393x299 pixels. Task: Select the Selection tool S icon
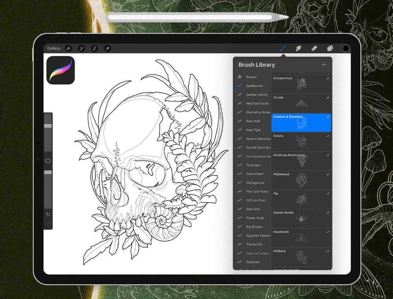(x=94, y=48)
